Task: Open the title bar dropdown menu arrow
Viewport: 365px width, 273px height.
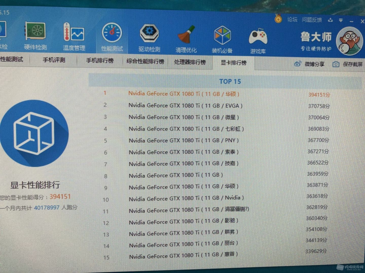Action: point(341,20)
